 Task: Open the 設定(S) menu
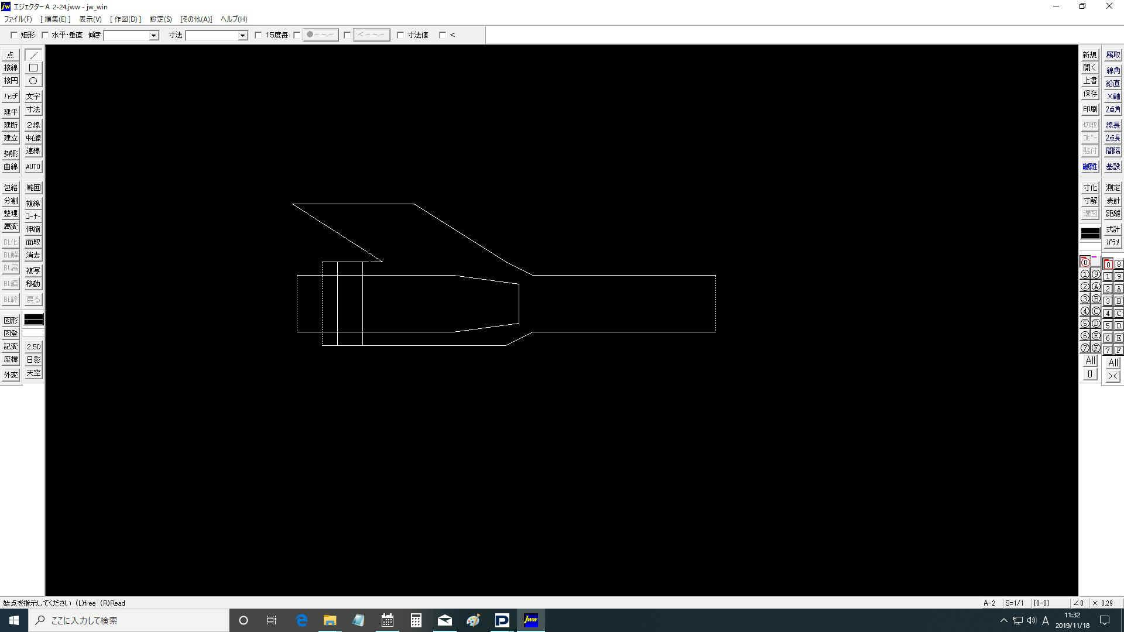[x=160, y=19]
